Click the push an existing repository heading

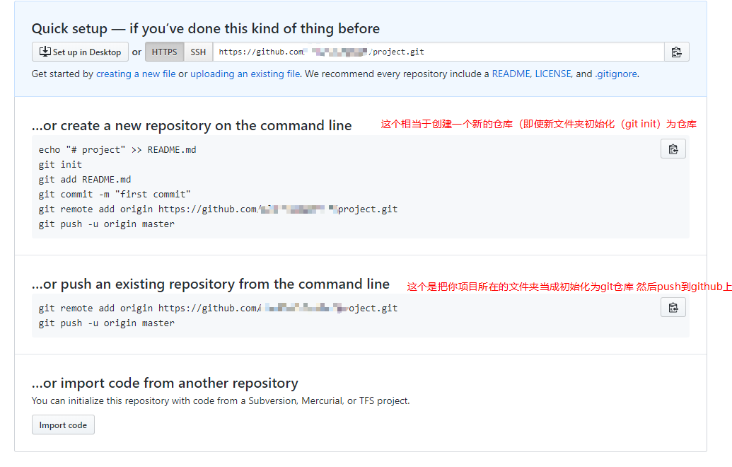click(x=211, y=284)
